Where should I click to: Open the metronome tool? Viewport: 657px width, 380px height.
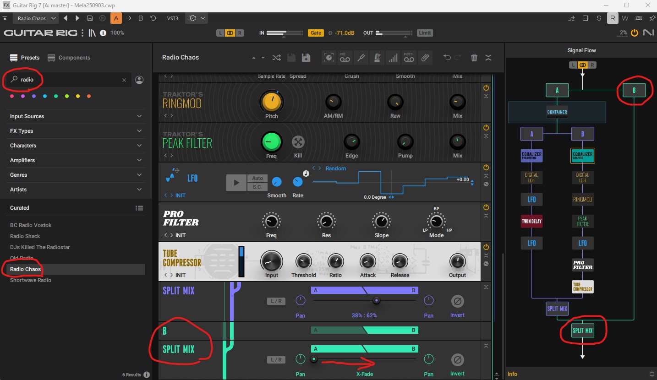pos(377,58)
